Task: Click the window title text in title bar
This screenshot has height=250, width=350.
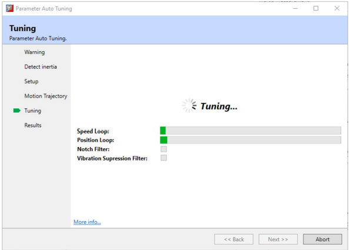Action: [x=44, y=9]
